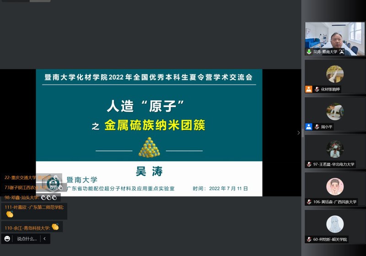Click muted mic icon next to 化材张晓婷
Viewport: 366px width, 256px height.
(317, 90)
